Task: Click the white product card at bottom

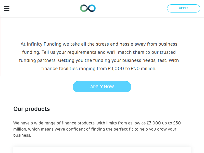Action: (102, 150)
